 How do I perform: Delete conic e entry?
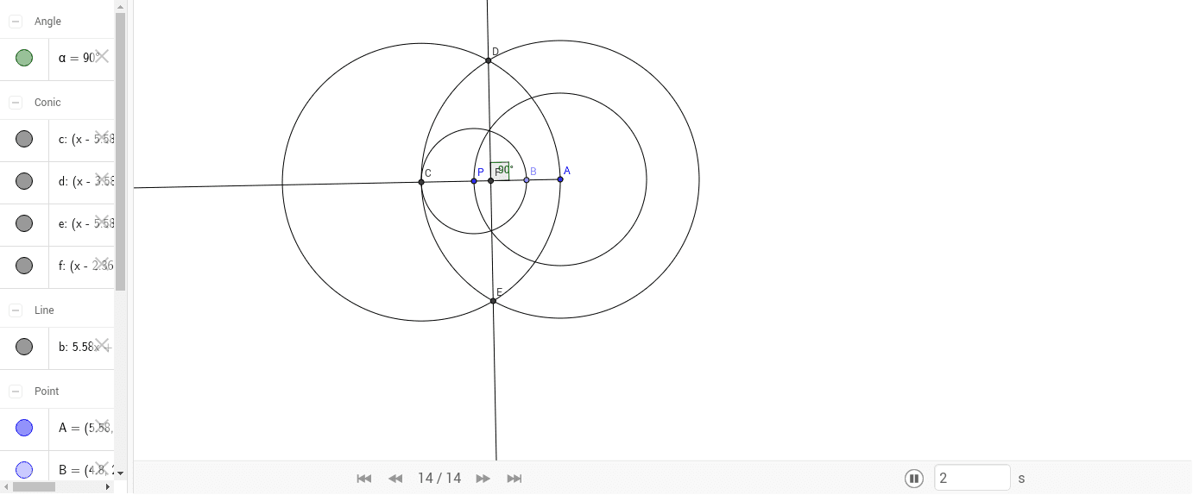[x=102, y=221]
